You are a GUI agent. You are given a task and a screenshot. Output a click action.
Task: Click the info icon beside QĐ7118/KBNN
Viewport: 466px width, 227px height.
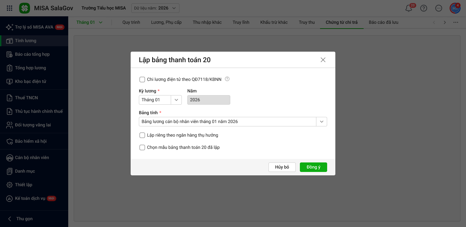coord(227,79)
